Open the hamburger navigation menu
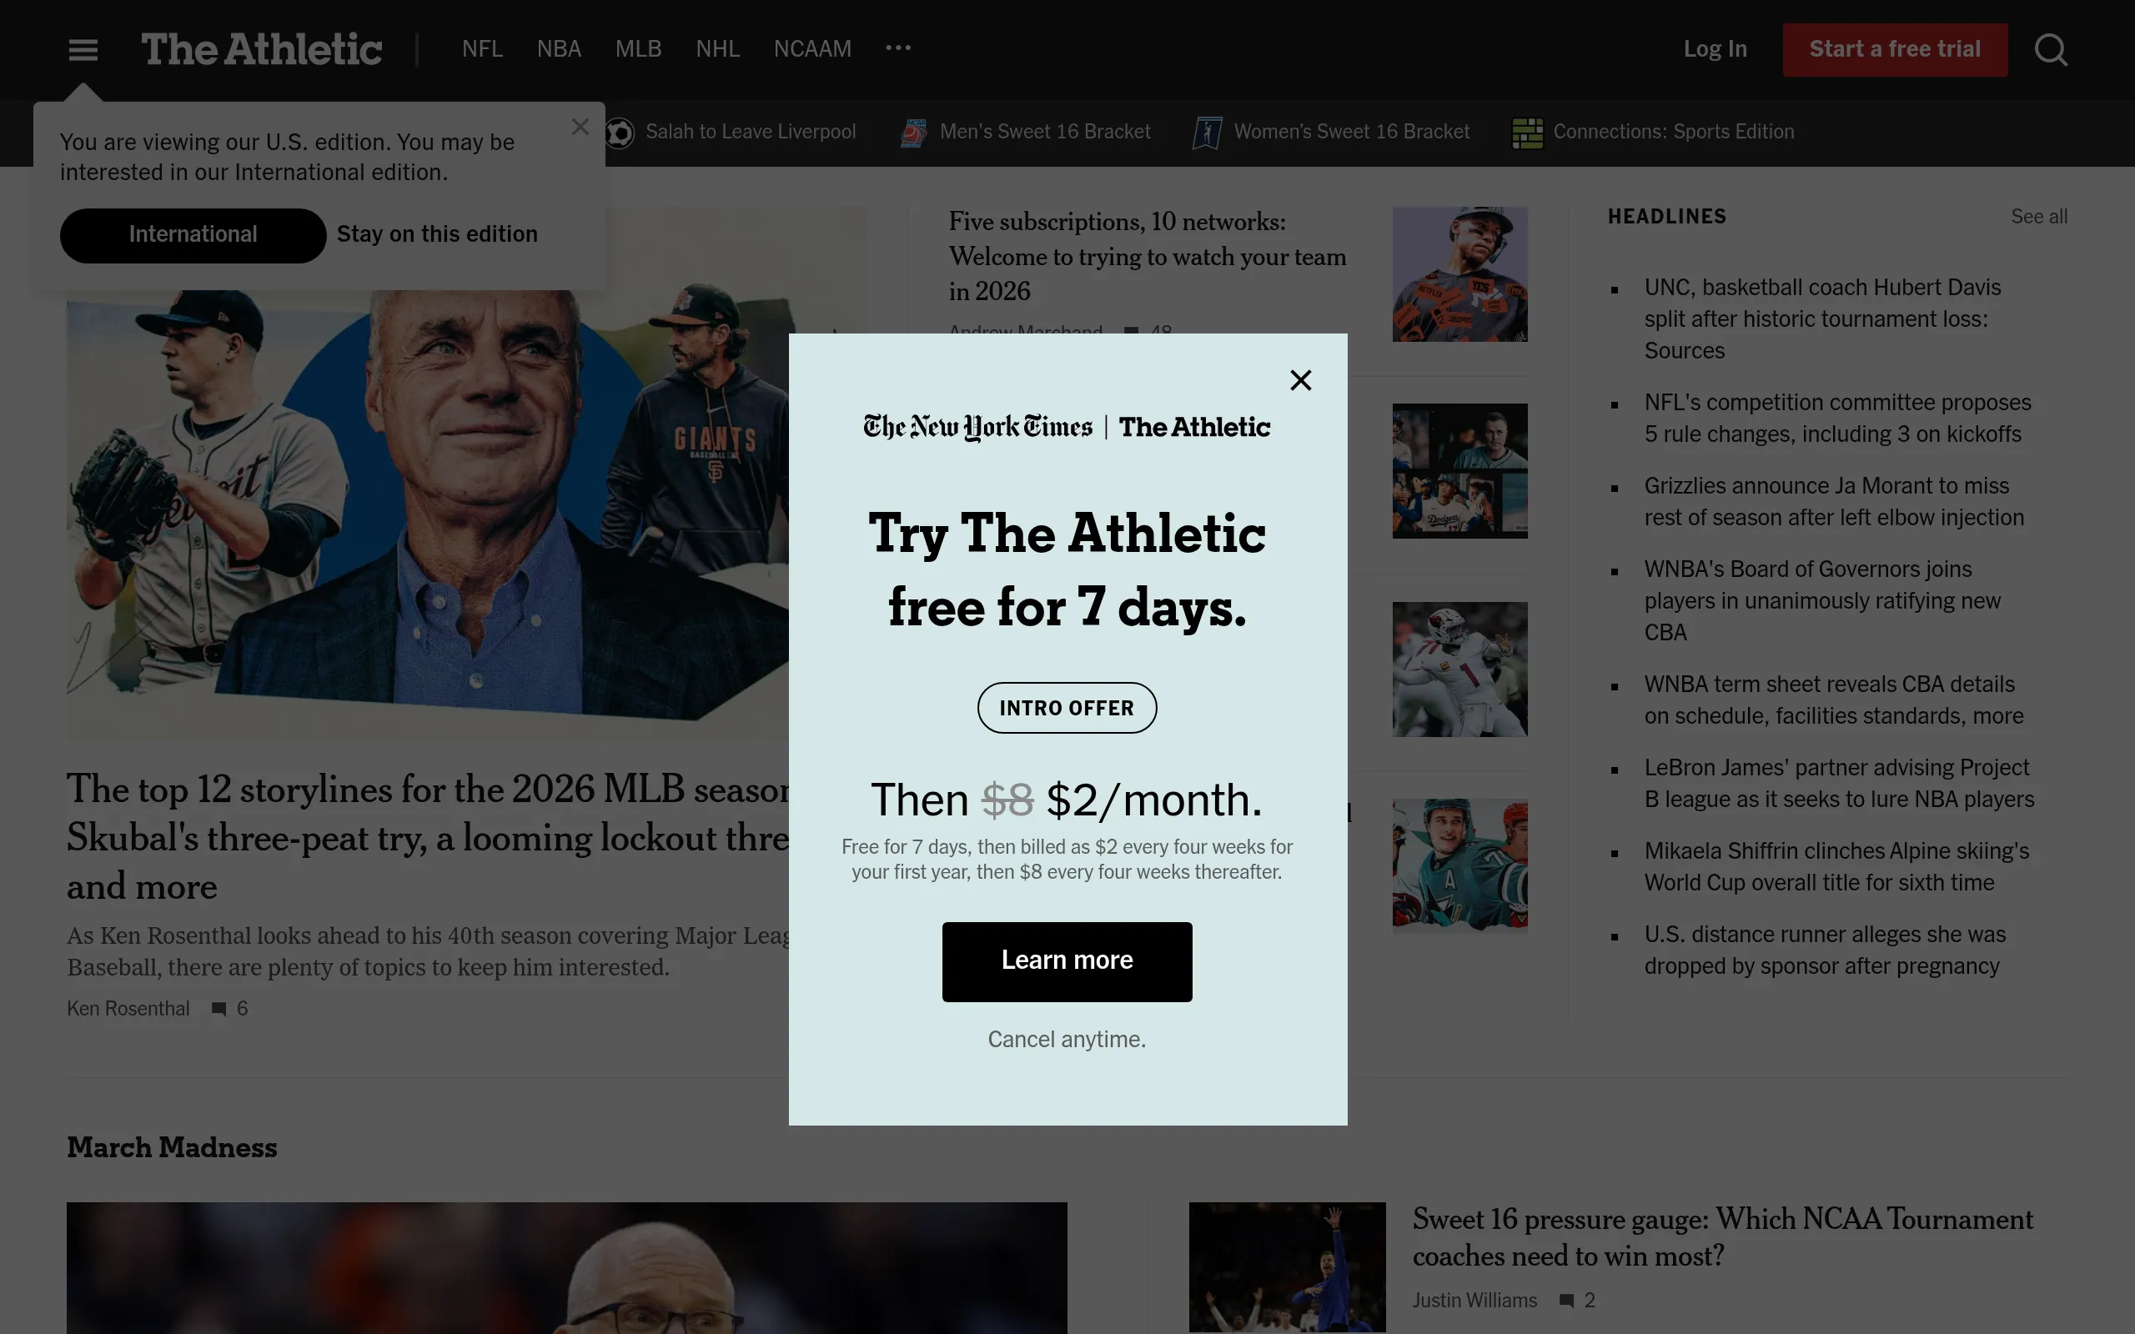Viewport: 2135px width, 1334px height. (83, 49)
